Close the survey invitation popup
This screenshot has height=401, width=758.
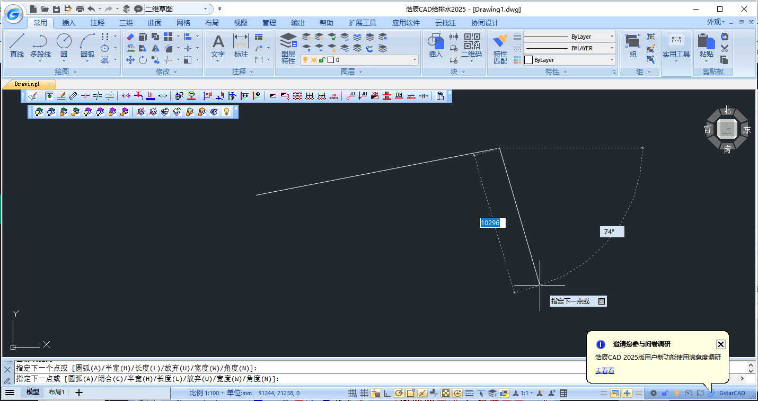(720, 344)
